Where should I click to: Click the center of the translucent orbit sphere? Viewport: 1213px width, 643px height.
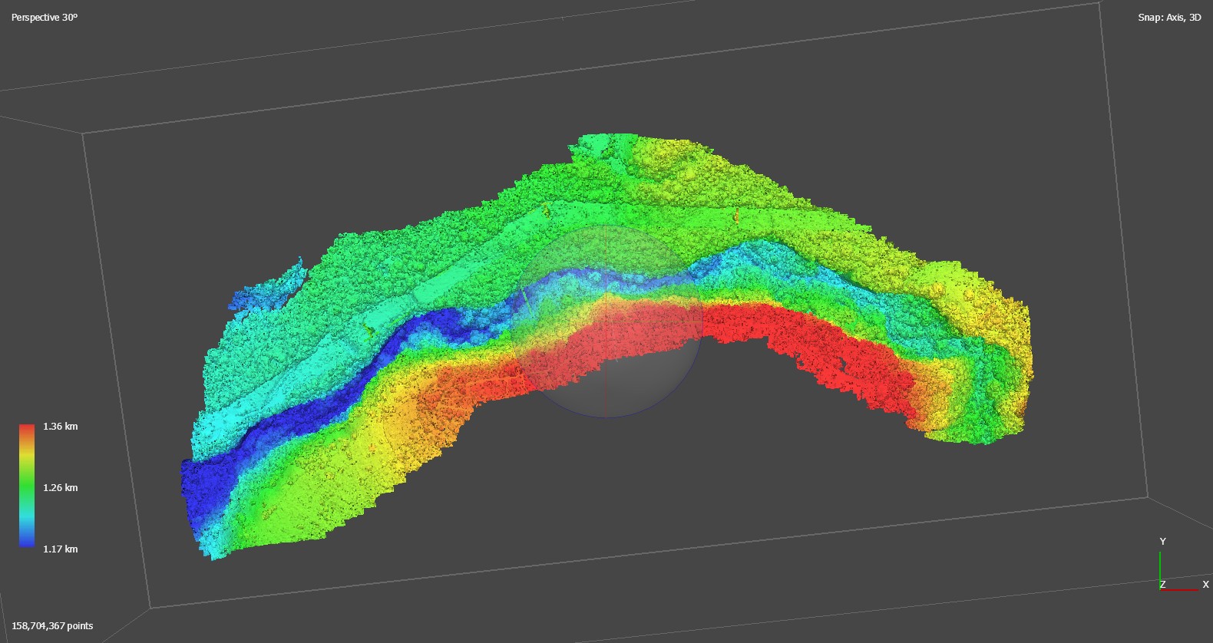coord(607,321)
